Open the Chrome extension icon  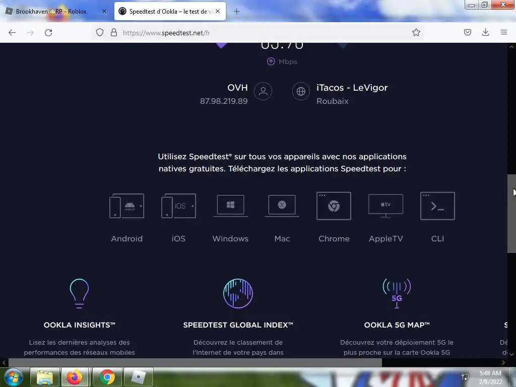(x=334, y=206)
